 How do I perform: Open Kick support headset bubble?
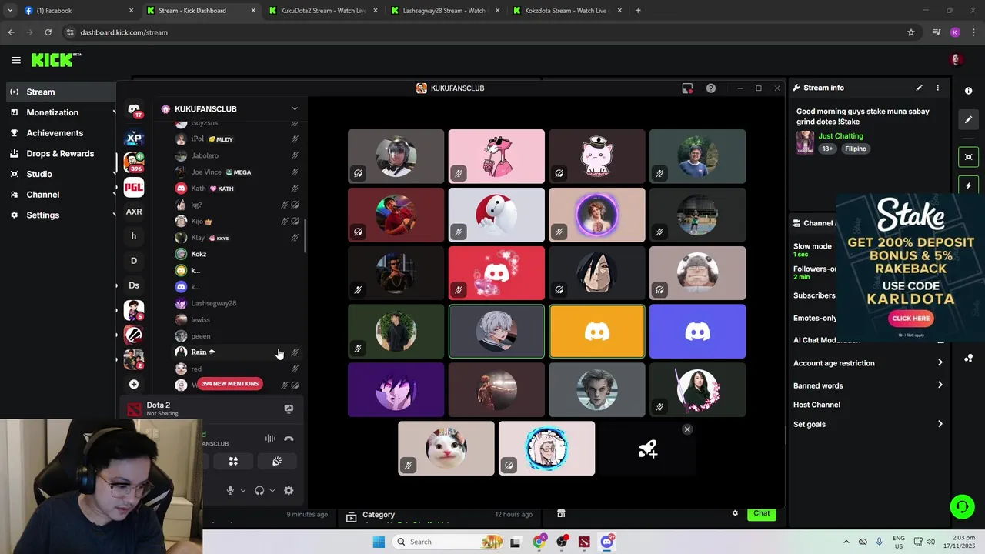coord(962,506)
